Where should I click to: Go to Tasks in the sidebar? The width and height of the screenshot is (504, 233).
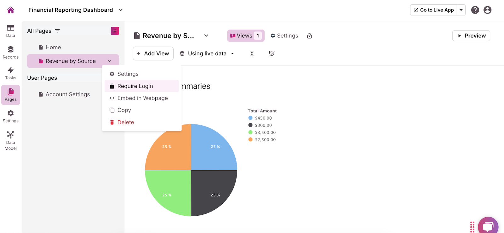(11, 73)
